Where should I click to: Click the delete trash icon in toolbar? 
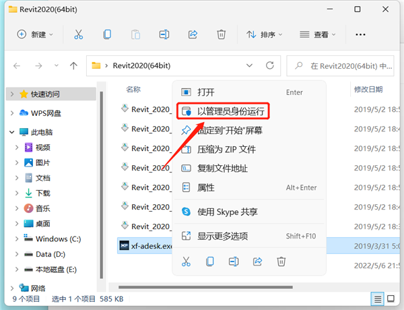(x=221, y=34)
